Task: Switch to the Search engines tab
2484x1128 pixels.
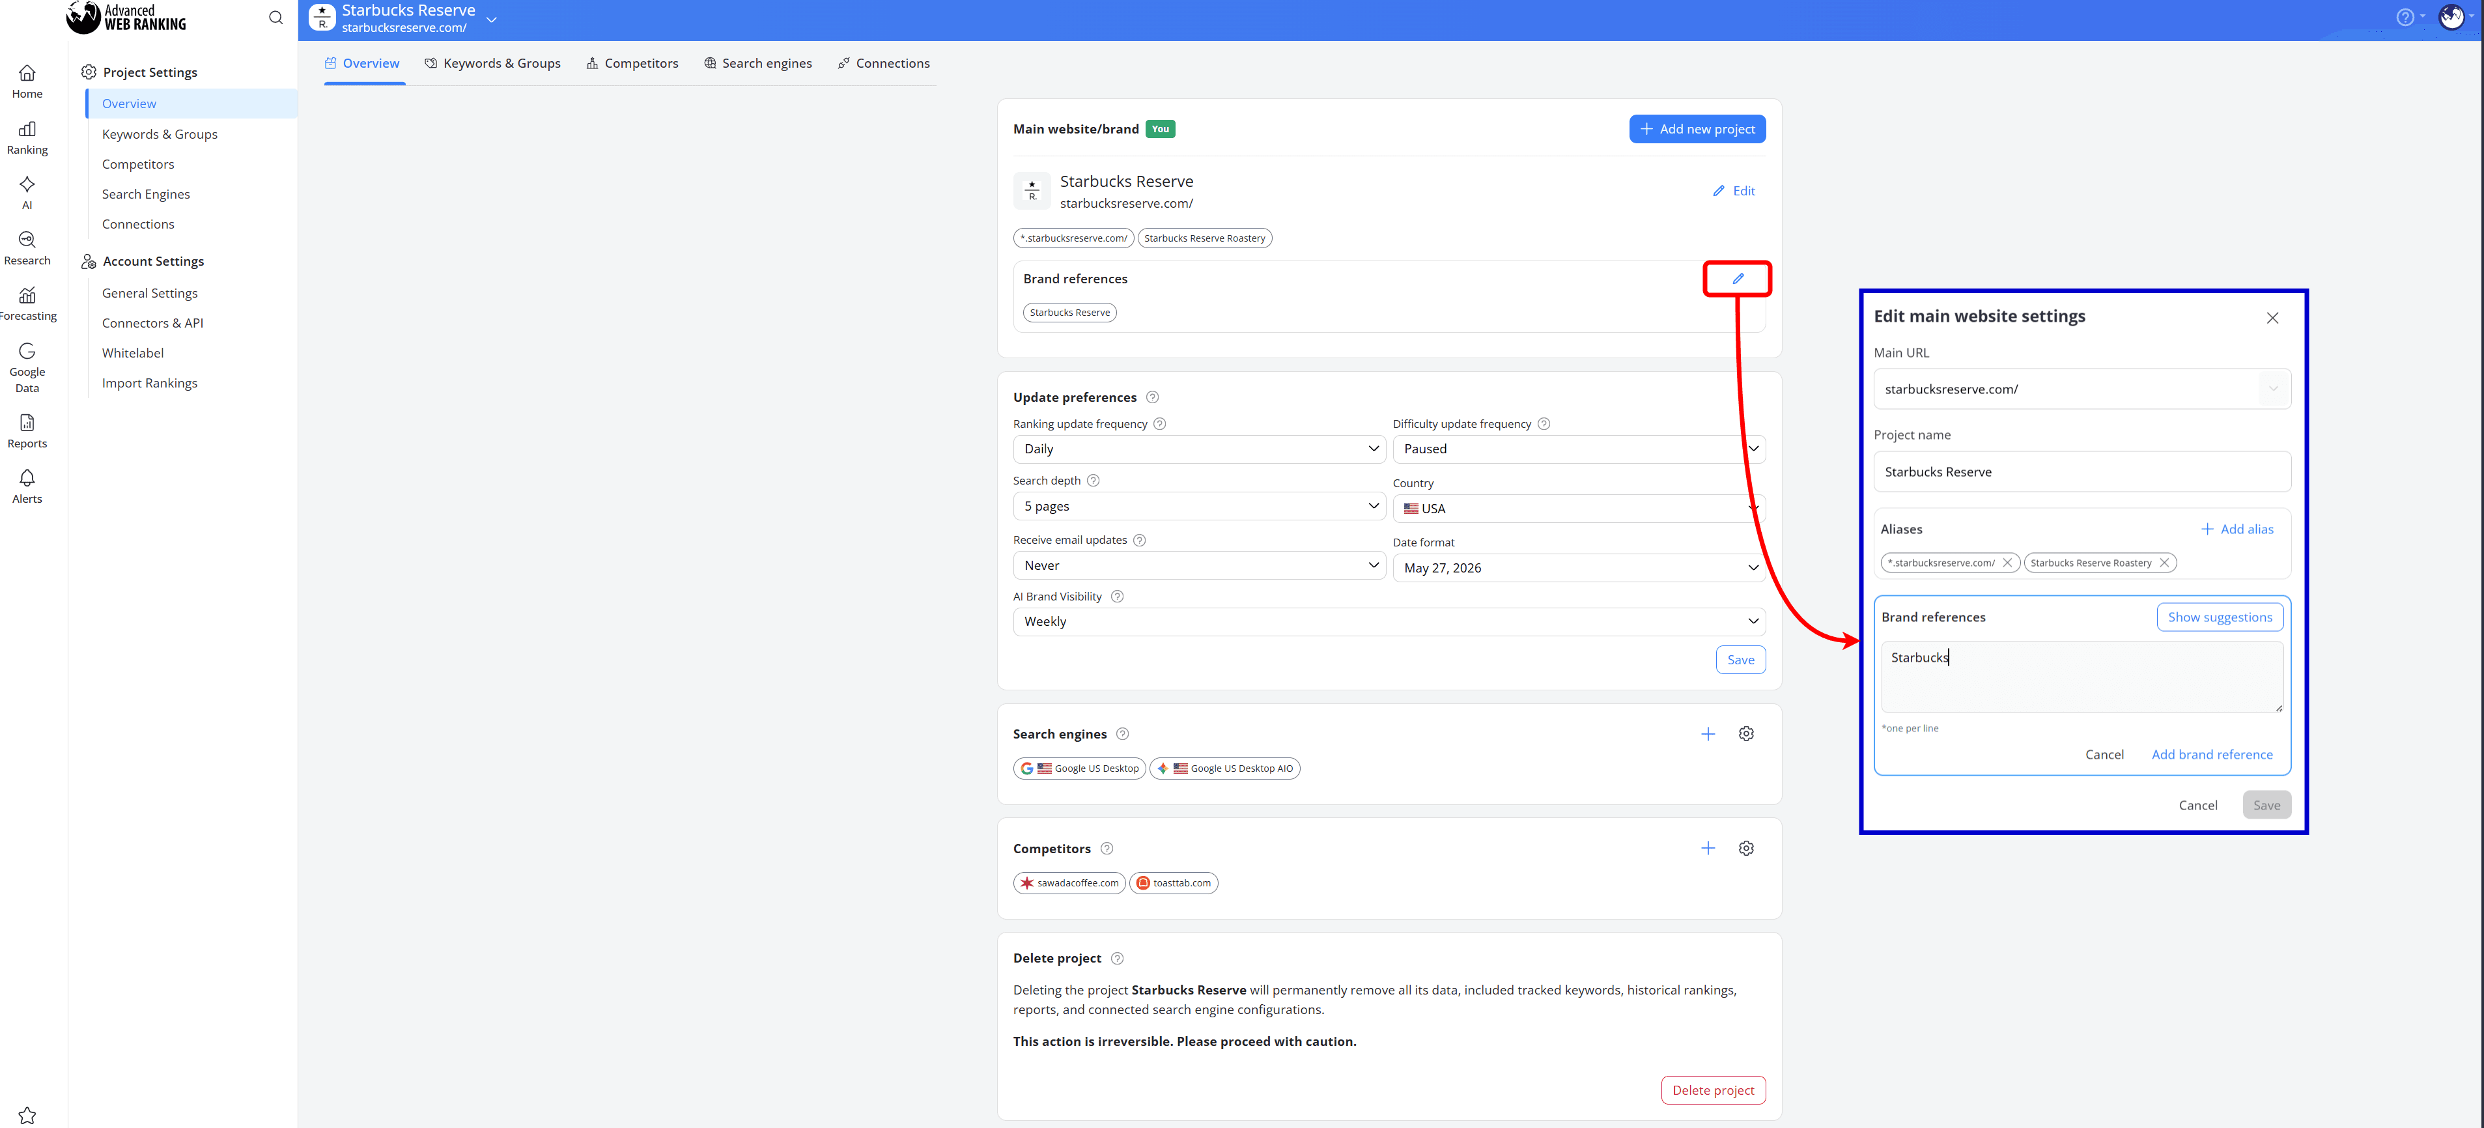Action: (758, 64)
